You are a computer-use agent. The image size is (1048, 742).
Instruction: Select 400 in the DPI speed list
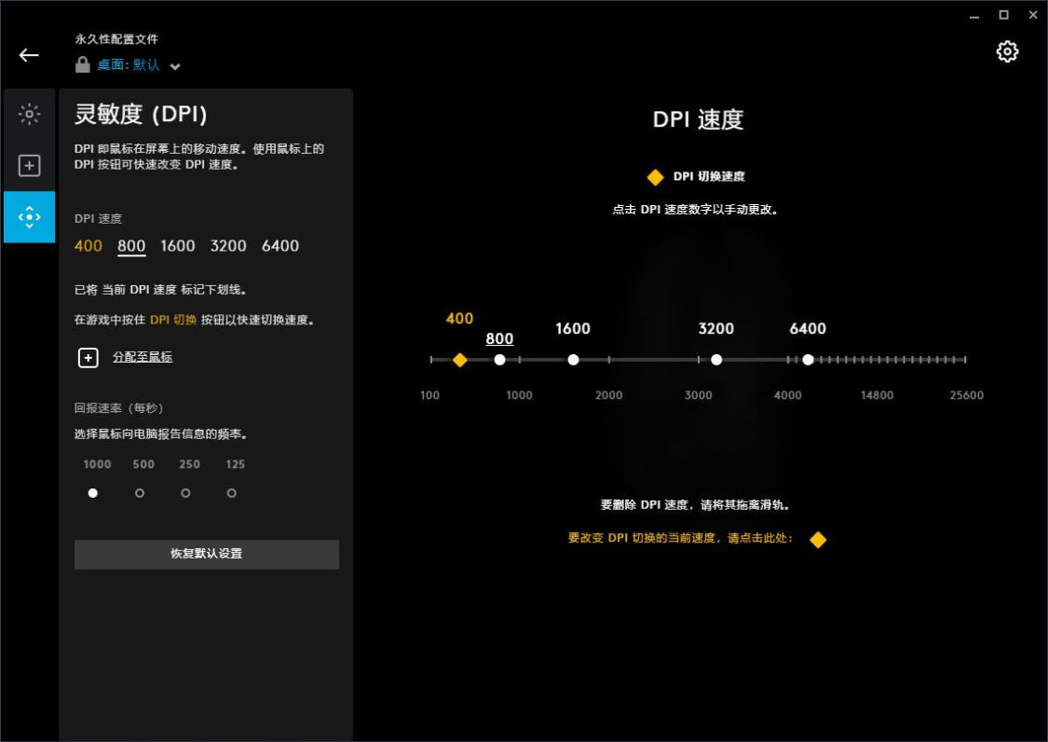(x=88, y=245)
